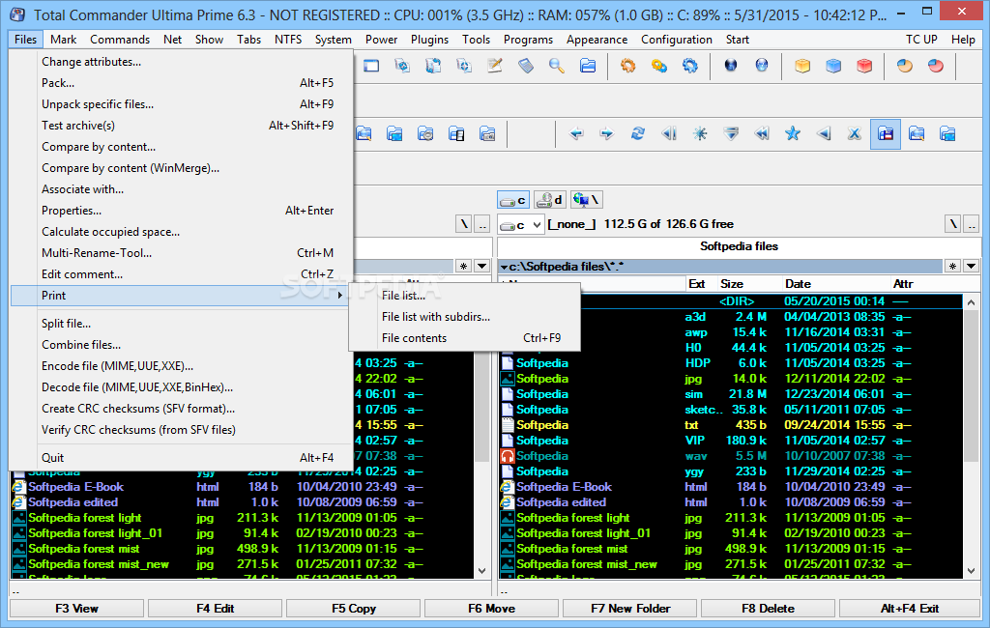Click the red cube icon

coord(864,66)
